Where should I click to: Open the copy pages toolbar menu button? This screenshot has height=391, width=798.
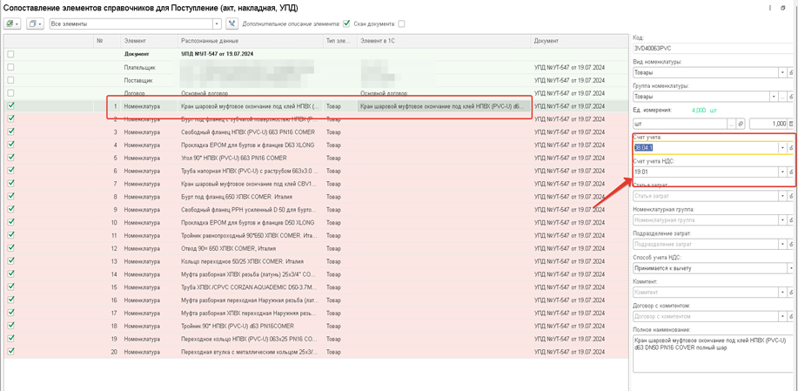coord(34,24)
